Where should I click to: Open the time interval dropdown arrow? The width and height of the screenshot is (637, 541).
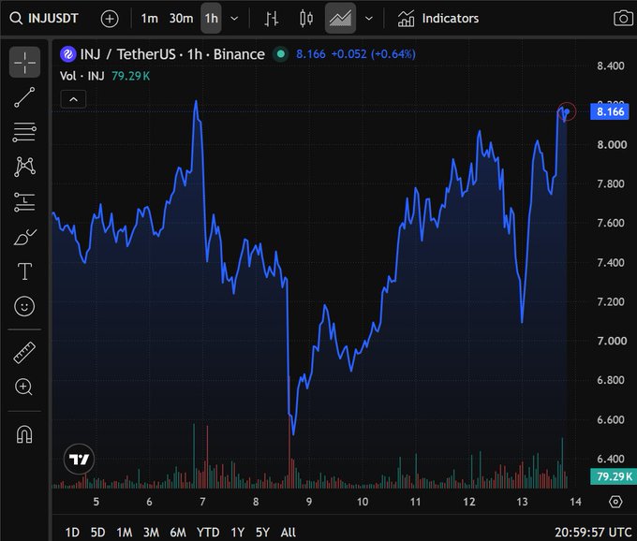(234, 19)
